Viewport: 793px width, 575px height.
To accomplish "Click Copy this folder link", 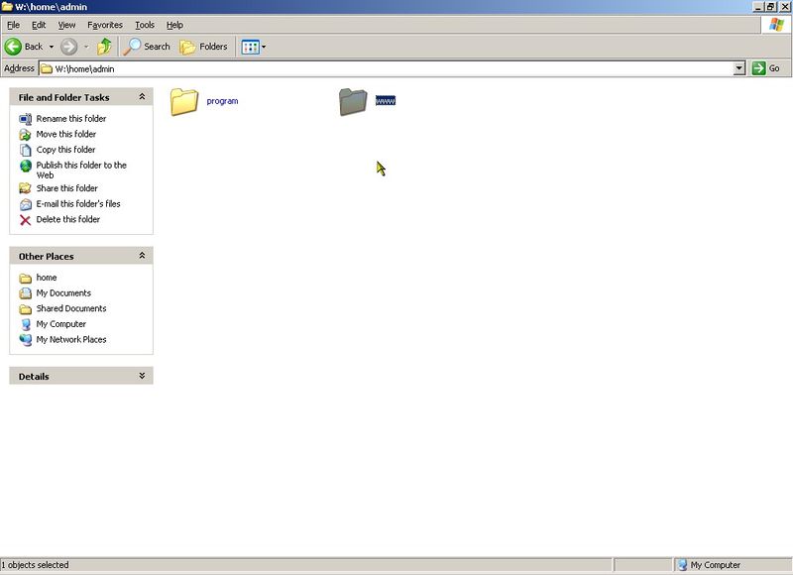I will (65, 150).
